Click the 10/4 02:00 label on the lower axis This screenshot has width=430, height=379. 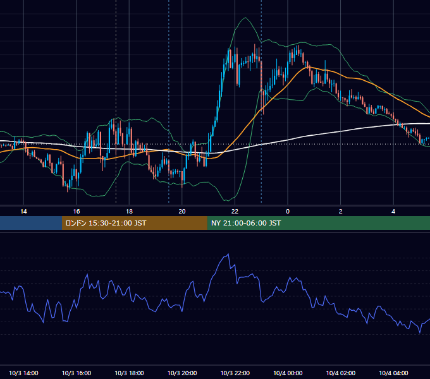(341, 373)
